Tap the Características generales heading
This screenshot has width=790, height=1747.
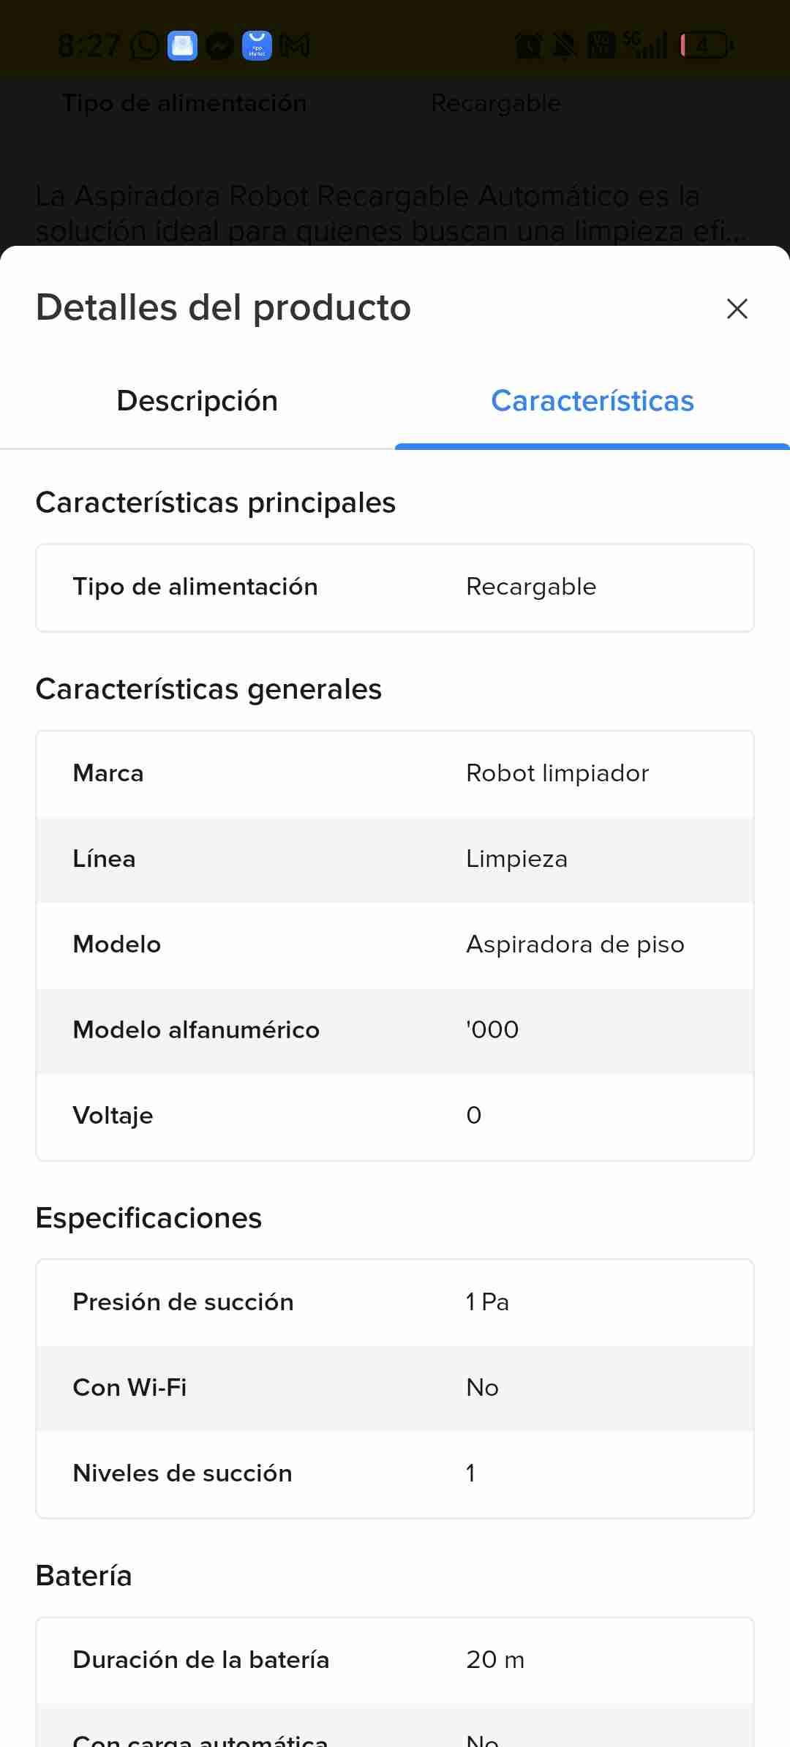pyautogui.click(x=209, y=689)
